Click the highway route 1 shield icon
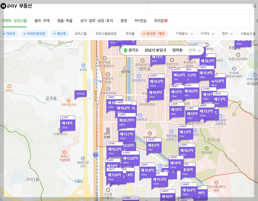The height and width of the screenshot is (201, 258). (x=96, y=155)
